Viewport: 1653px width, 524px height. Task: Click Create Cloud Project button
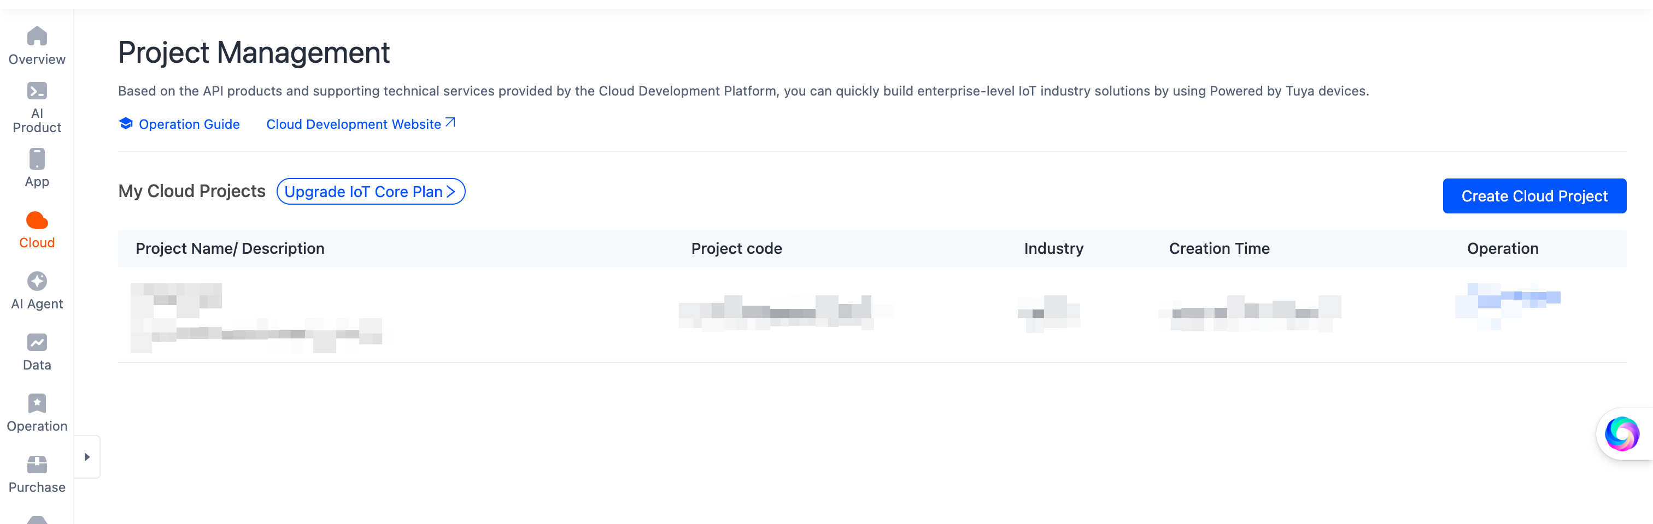click(x=1534, y=196)
